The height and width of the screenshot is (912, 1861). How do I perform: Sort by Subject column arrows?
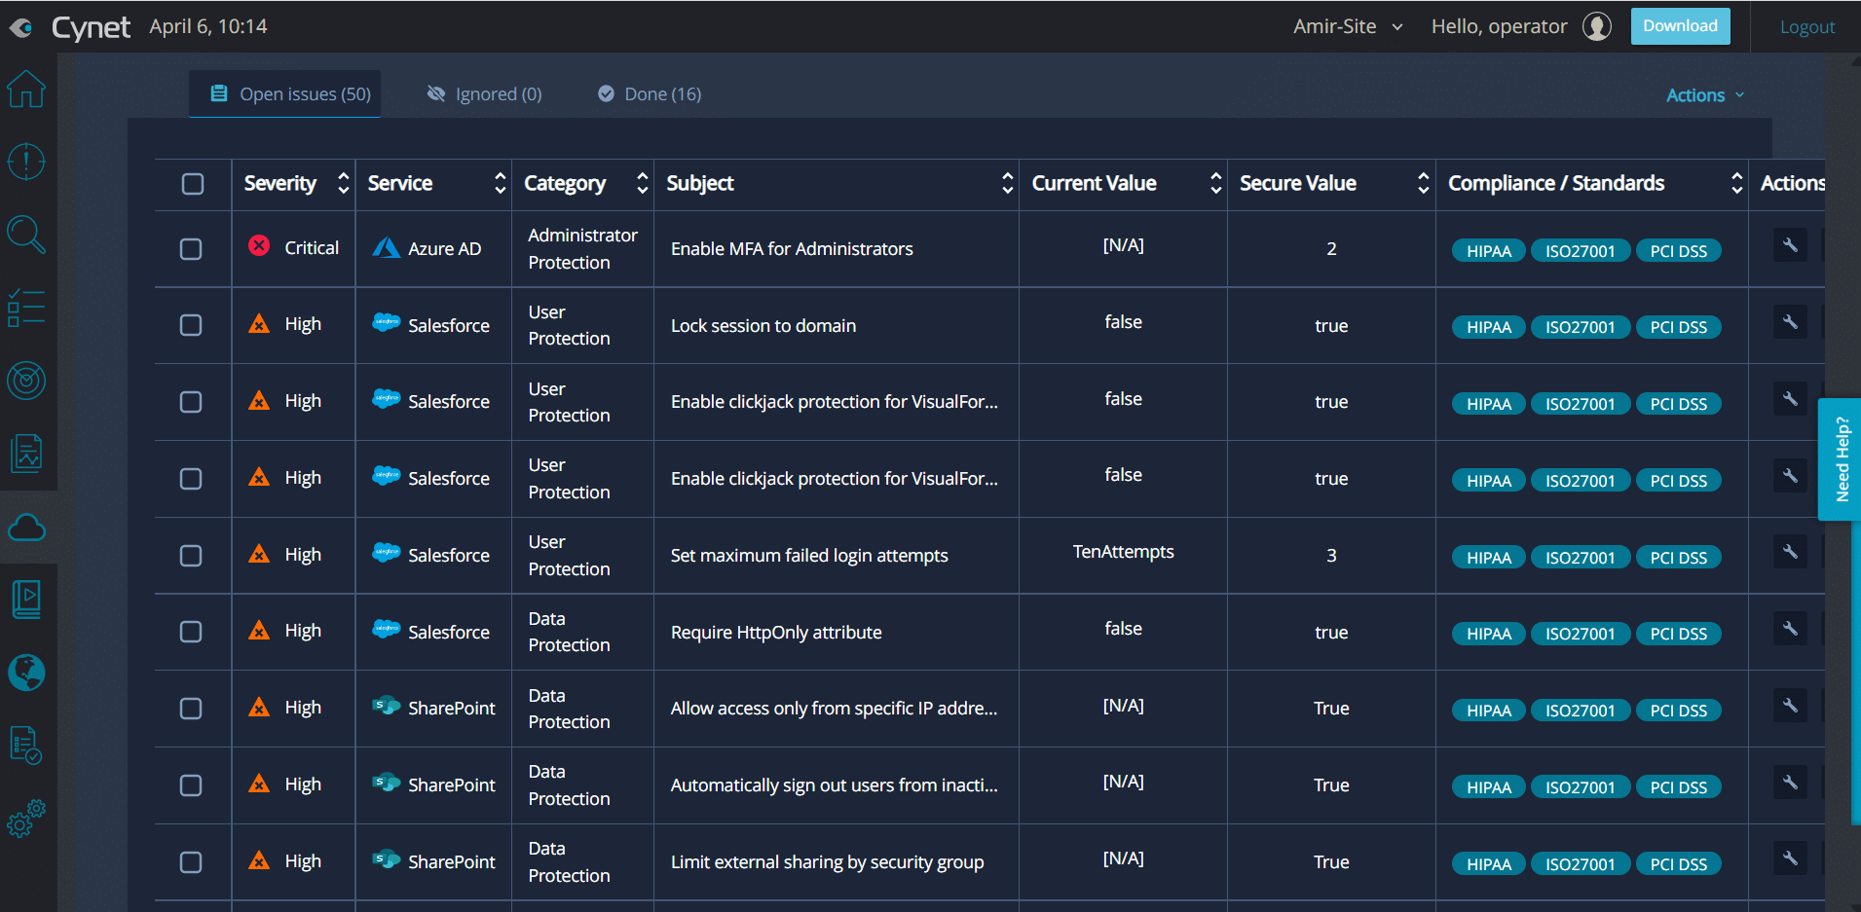(x=1007, y=183)
